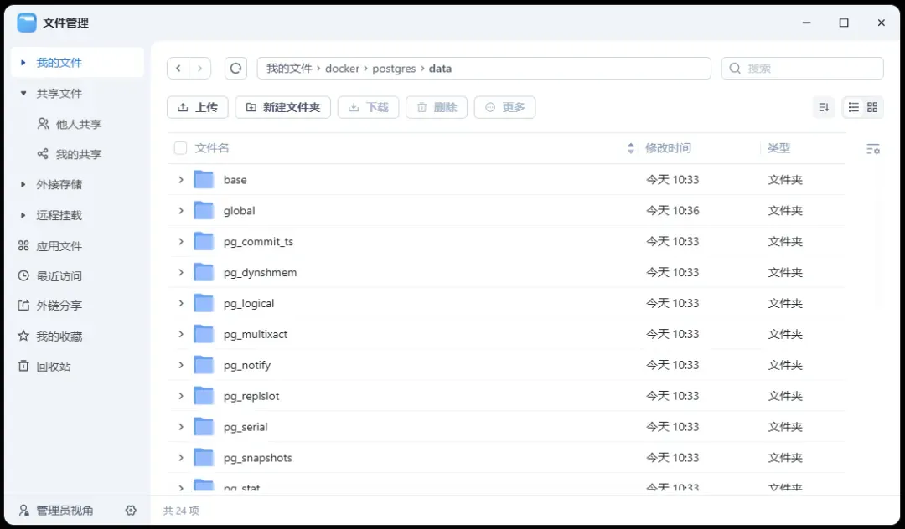Click the 上传 upload button
The height and width of the screenshot is (529, 905).
(x=197, y=107)
